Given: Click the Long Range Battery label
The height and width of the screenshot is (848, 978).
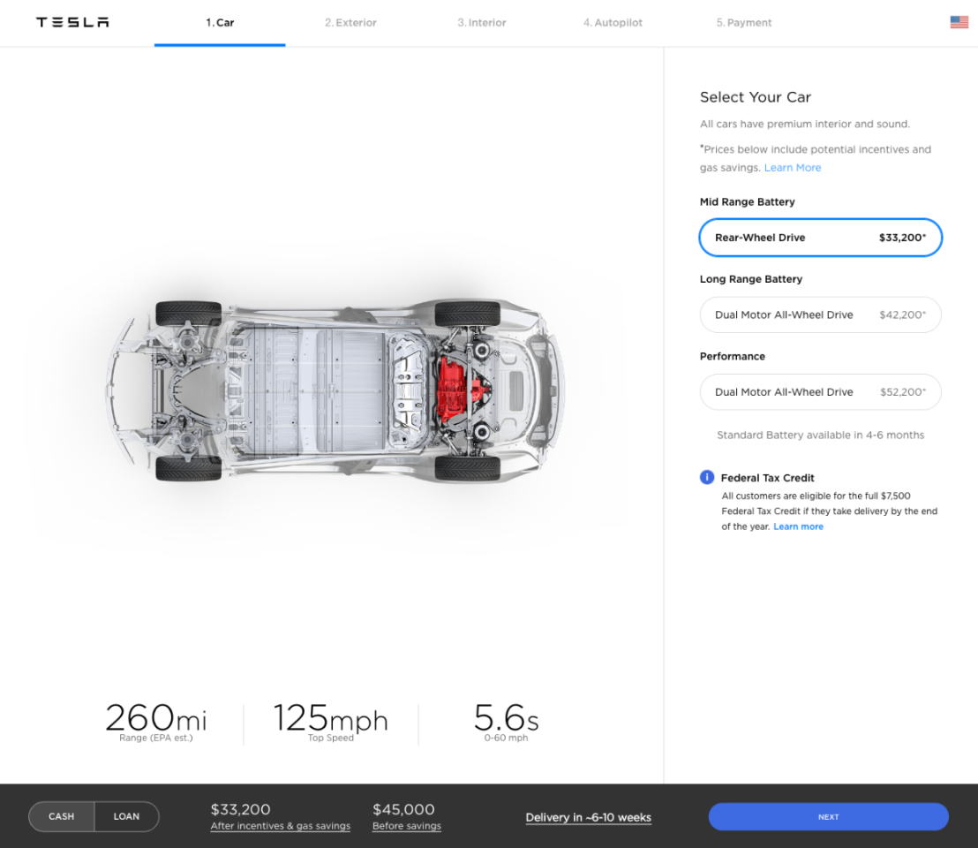Looking at the screenshot, I should (x=751, y=279).
